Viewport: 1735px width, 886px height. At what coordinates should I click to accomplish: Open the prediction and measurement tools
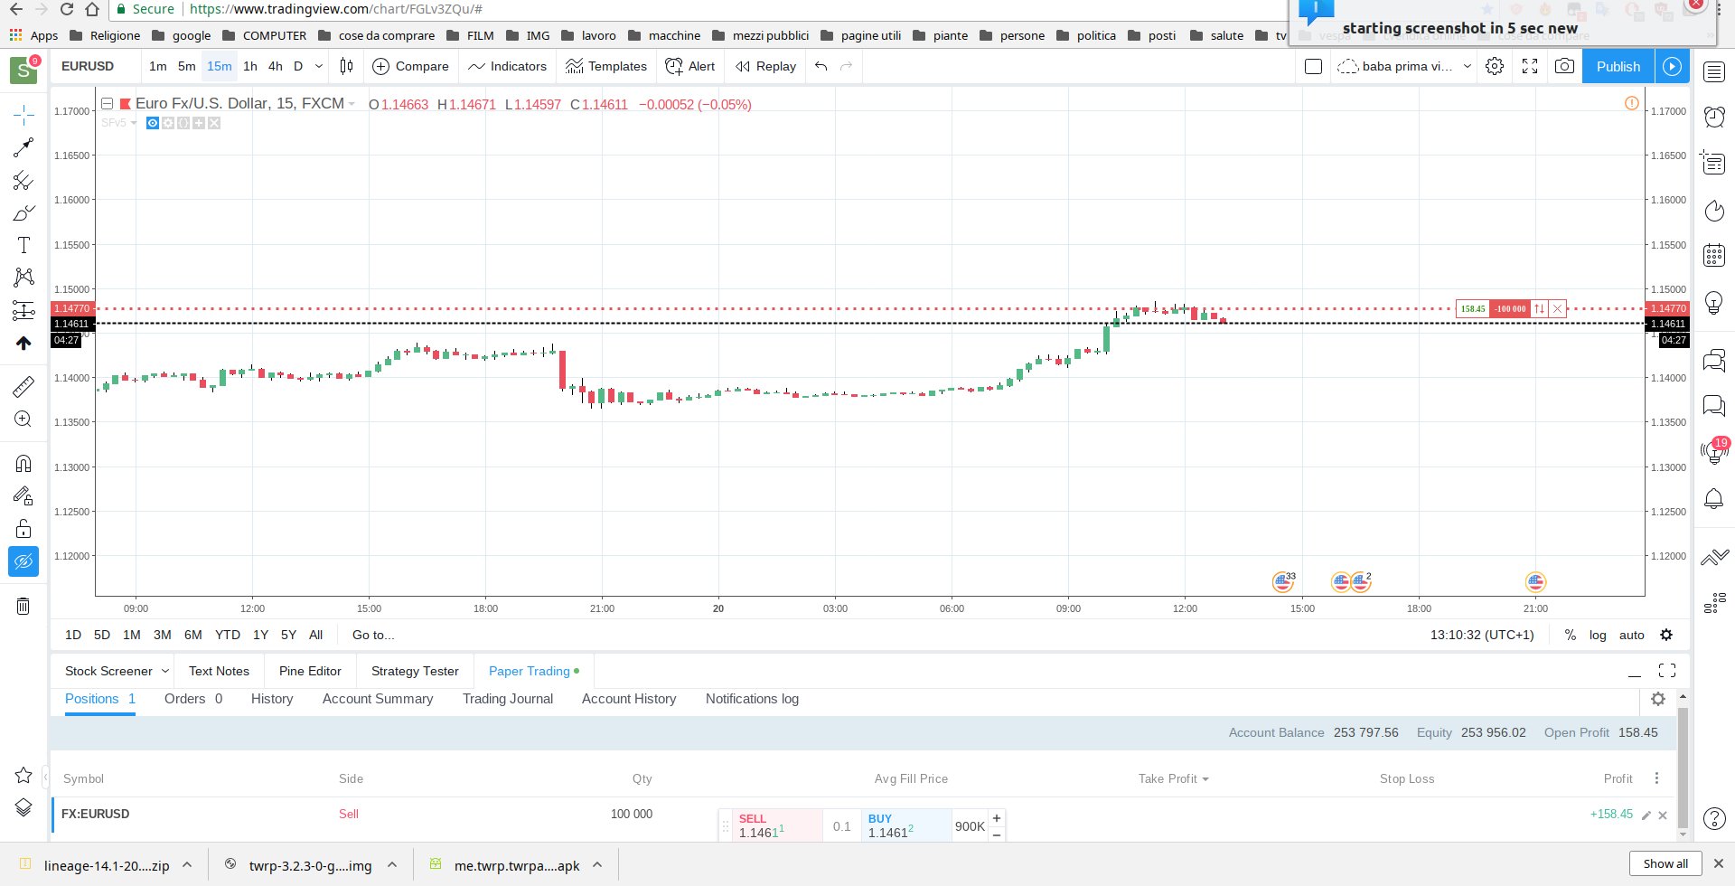tap(23, 311)
